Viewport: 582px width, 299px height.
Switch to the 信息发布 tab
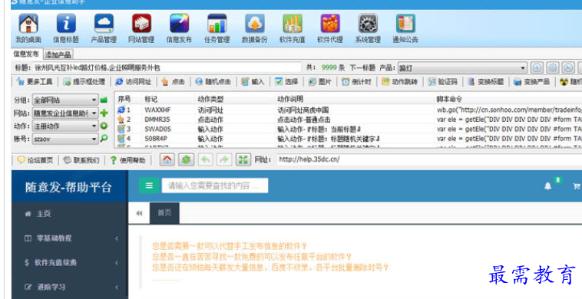tap(26, 54)
